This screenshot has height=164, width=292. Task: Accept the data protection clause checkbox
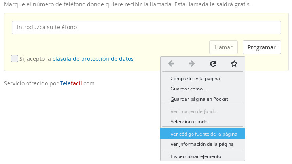[x=15, y=59]
